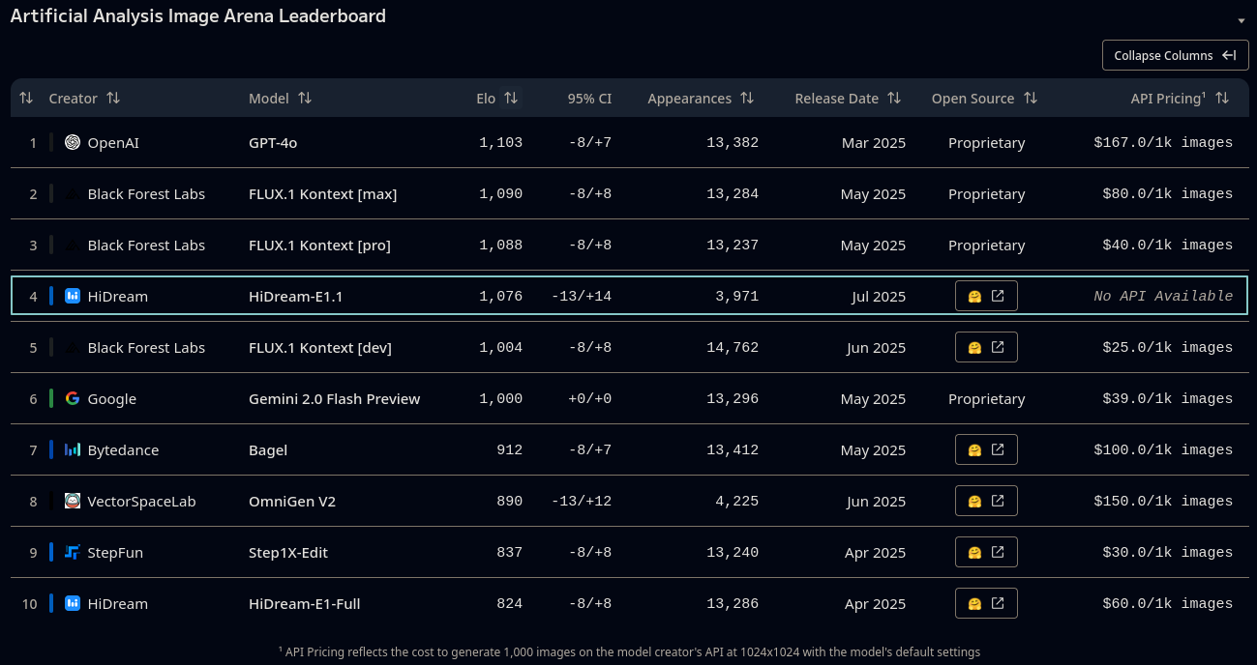Click the HiDream logo in the HiDream-E1-Full row

click(x=73, y=603)
